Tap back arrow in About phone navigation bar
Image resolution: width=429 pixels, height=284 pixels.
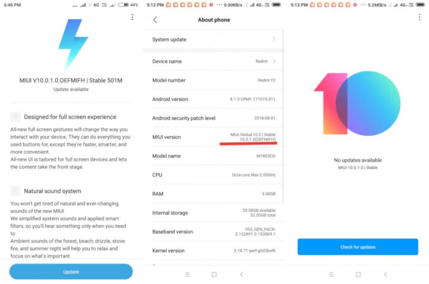(241, 274)
